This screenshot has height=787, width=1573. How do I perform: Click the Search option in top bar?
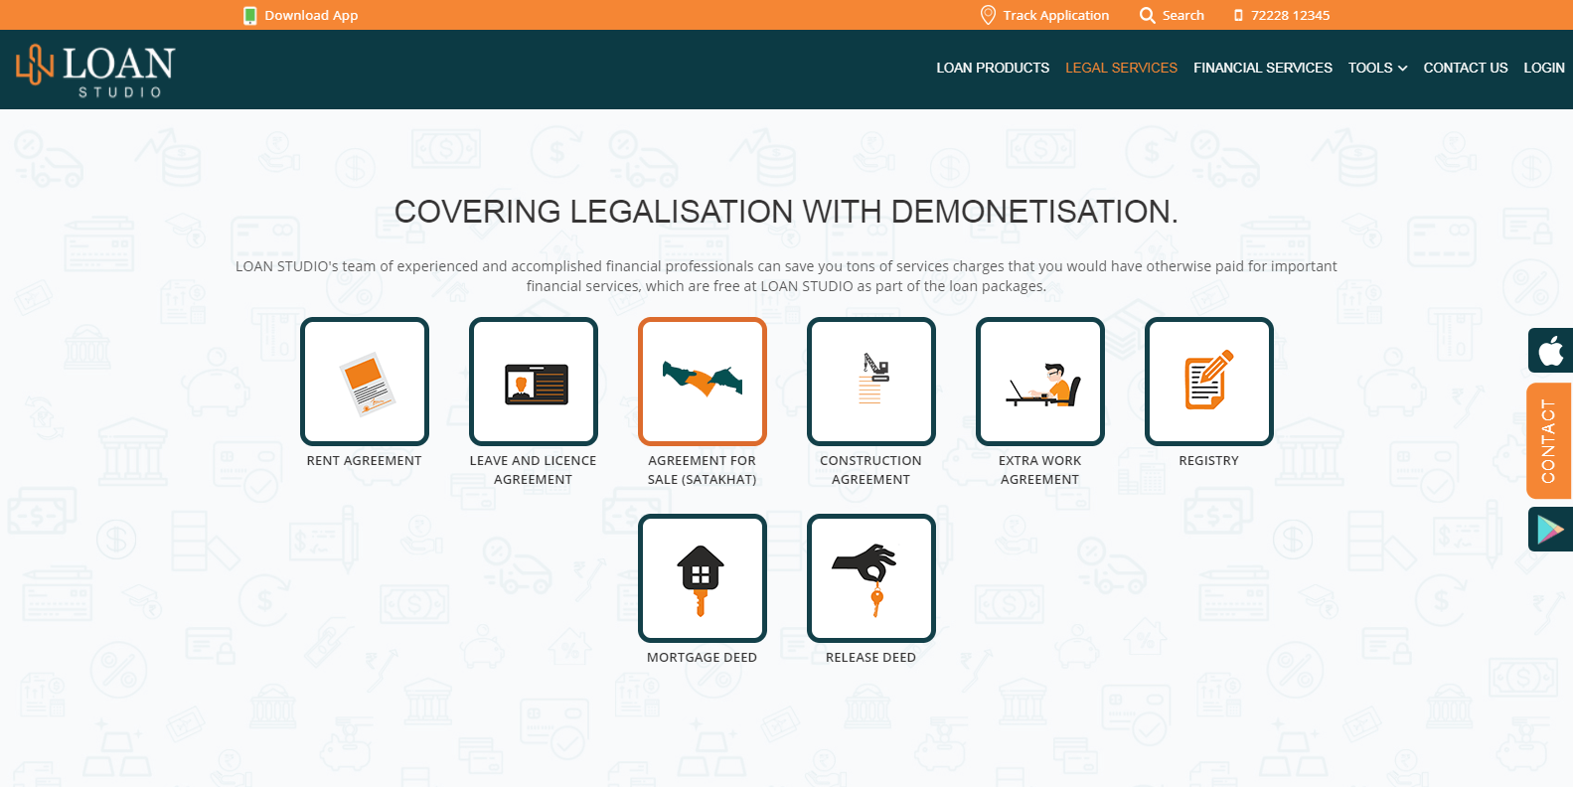click(x=1172, y=15)
